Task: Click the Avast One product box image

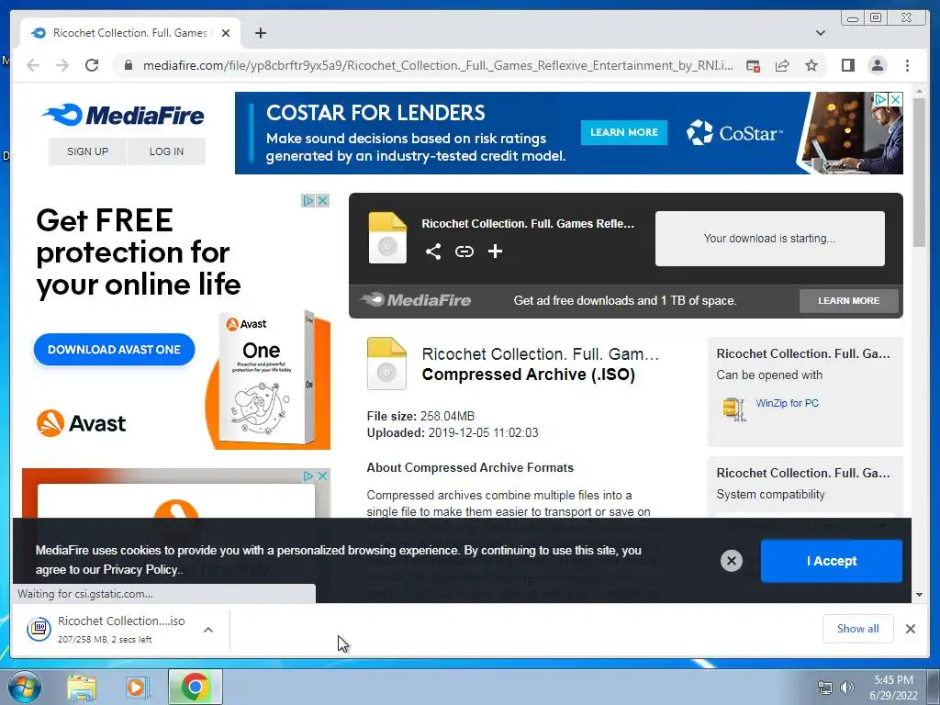Action: click(268, 377)
